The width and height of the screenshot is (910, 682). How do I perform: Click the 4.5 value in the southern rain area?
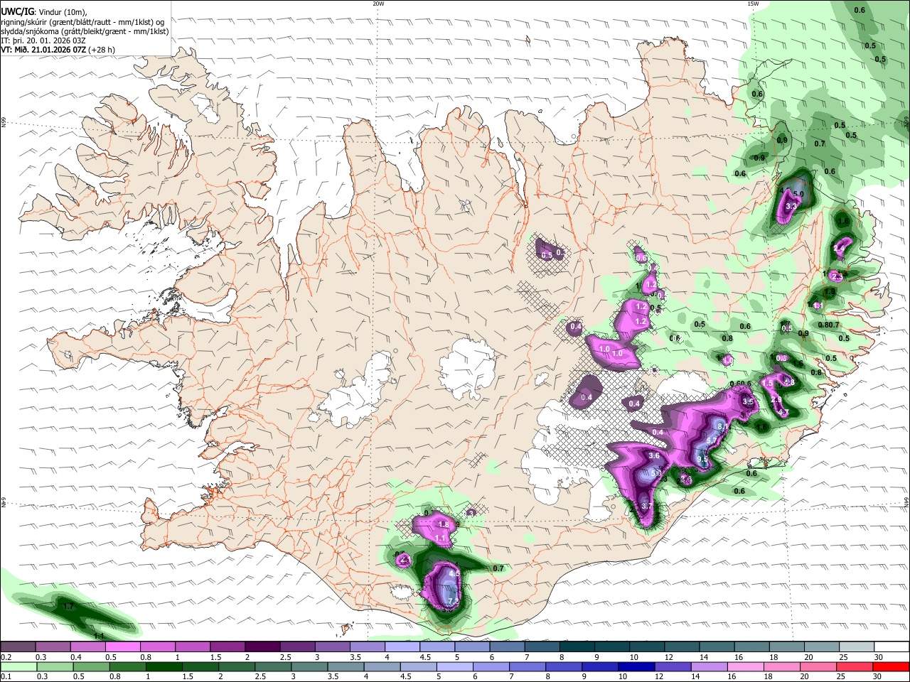pyautogui.click(x=455, y=573)
